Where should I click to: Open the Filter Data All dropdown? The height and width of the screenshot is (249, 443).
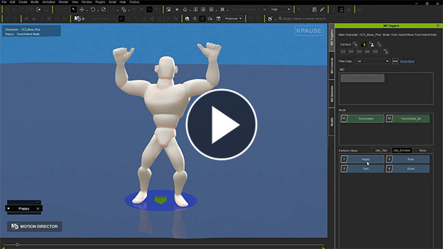coord(372,62)
